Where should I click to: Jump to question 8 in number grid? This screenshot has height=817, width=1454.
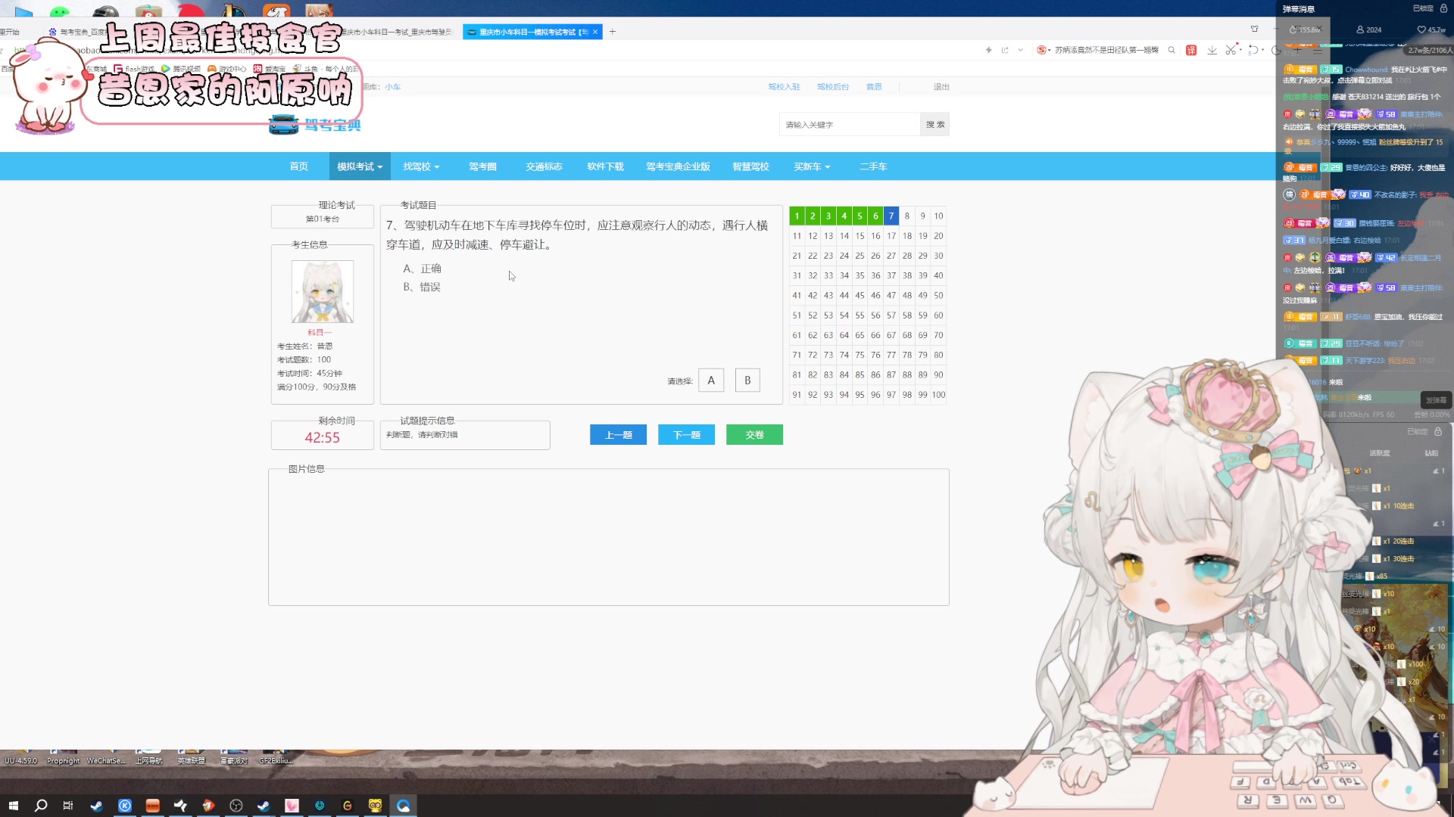906,216
